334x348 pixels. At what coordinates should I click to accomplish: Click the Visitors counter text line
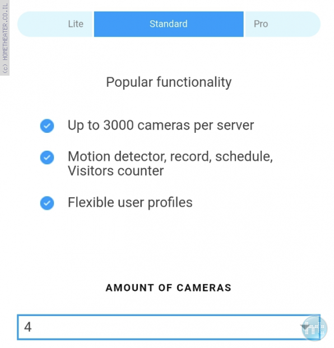[x=115, y=171]
